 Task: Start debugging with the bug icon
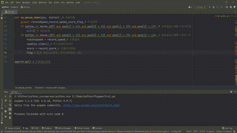tap(214, 7)
